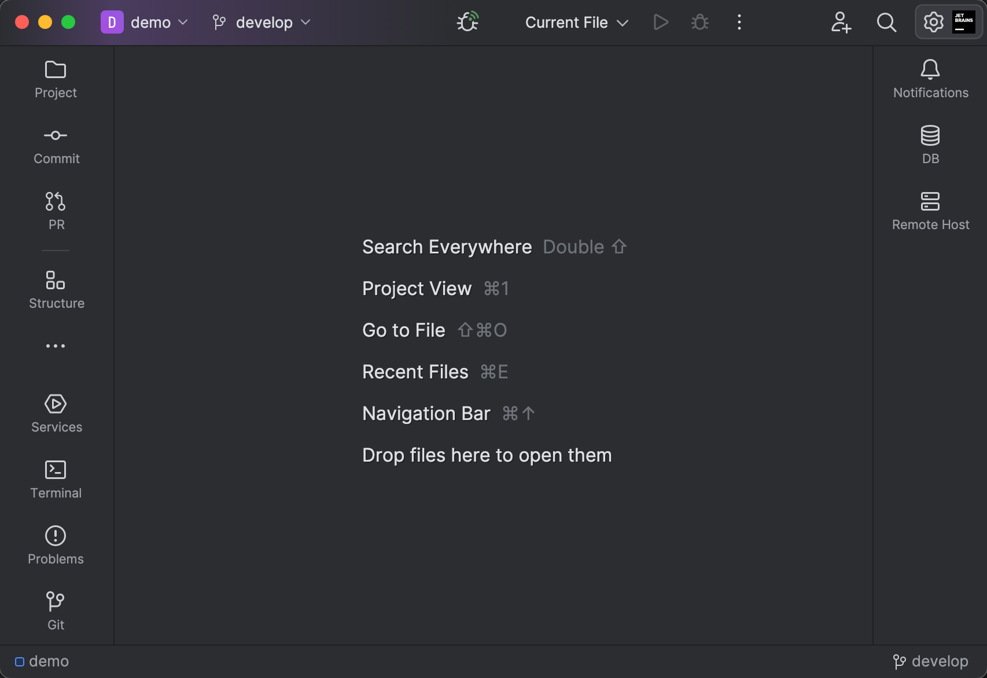Open the Problems view
The width and height of the screenshot is (987, 678).
point(56,544)
